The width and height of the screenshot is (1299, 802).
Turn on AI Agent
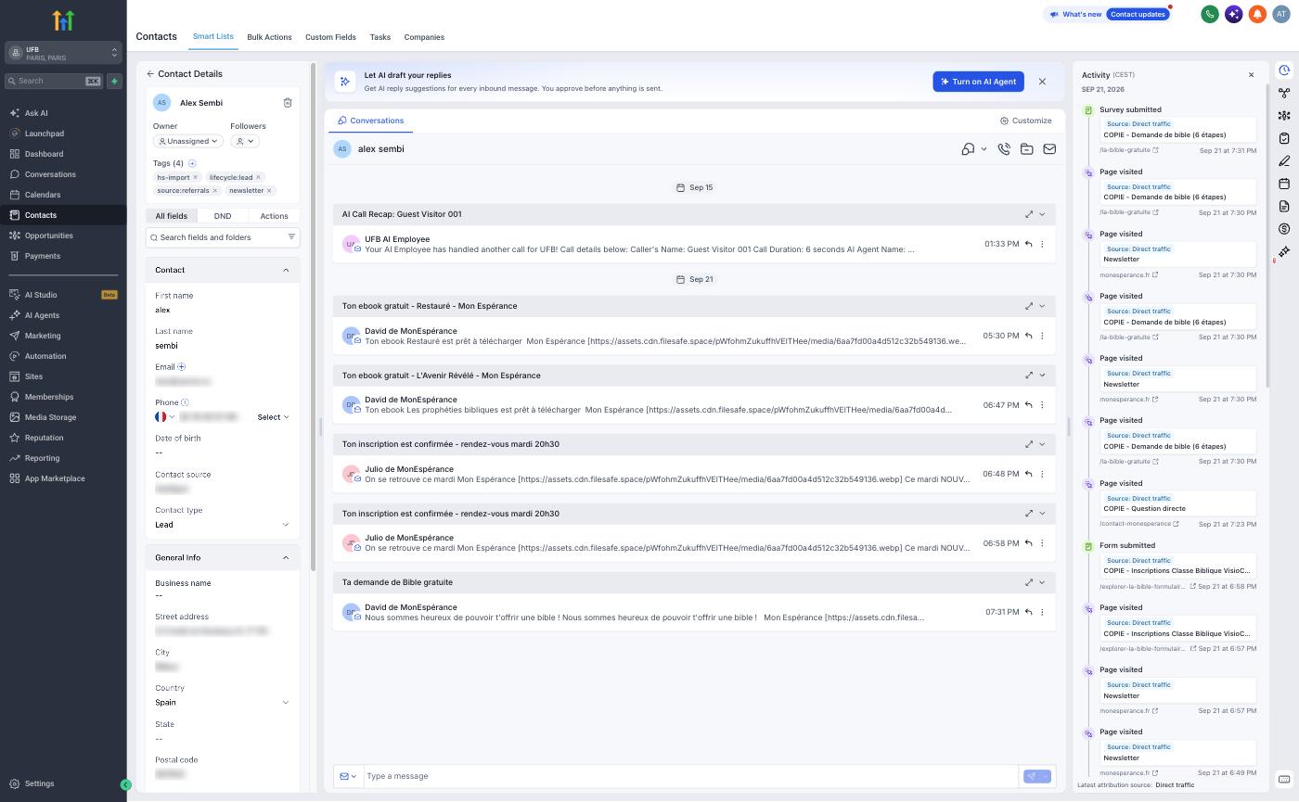coord(979,82)
